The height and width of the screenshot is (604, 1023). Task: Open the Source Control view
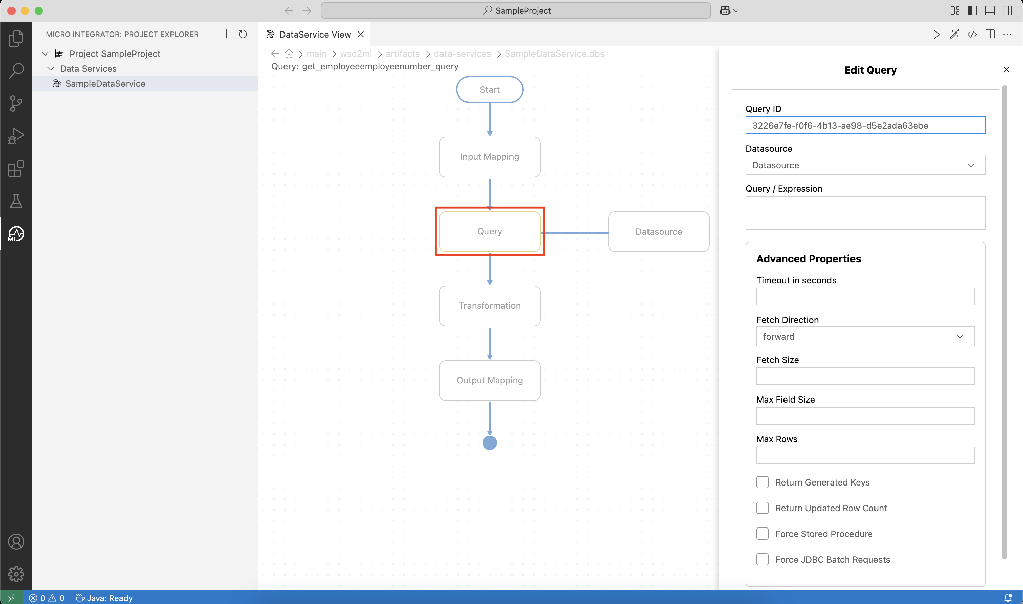pyautogui.click(x=16, y=103)
